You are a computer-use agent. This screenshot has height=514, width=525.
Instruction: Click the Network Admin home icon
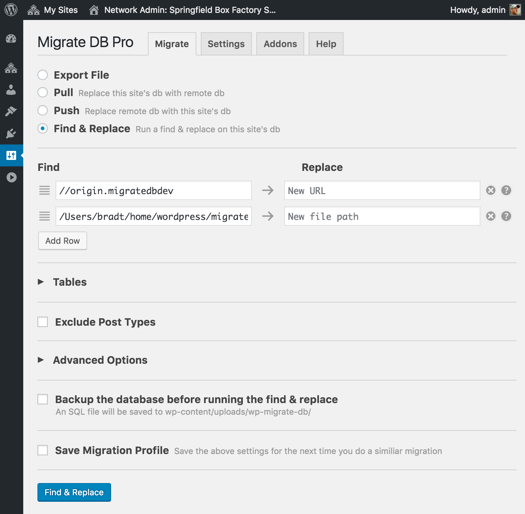[x=94, y=10]
